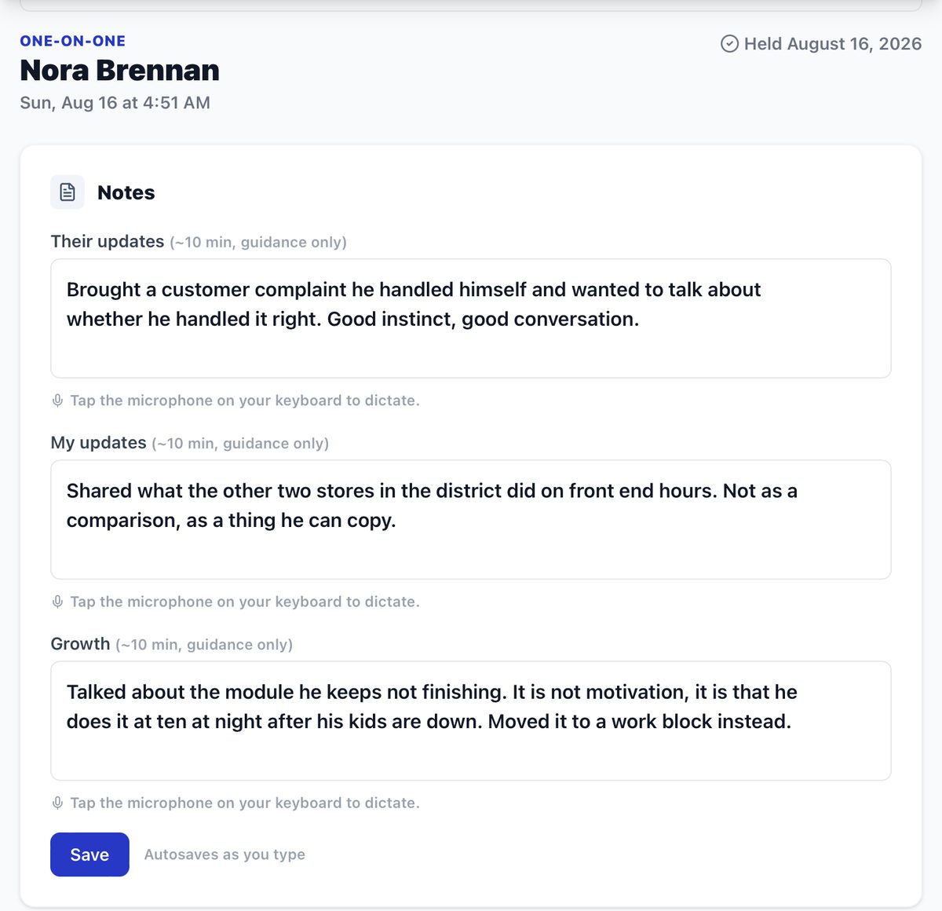Click the Their updates field label
The width and height of the screenshot is (942, 911).
tap(108, 241)
